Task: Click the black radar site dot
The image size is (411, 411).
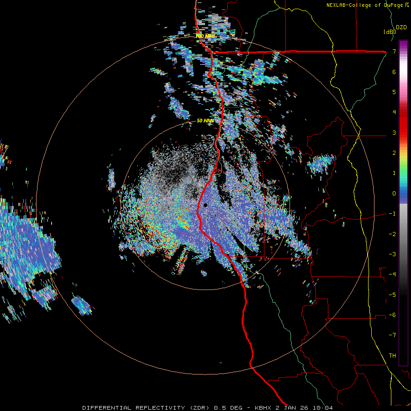Action: pyautogui.click(x=205, y=205)
